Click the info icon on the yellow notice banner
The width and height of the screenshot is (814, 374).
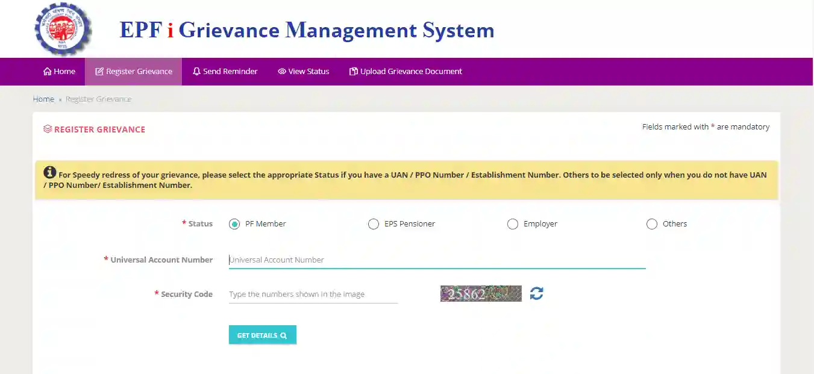point(49,172)
